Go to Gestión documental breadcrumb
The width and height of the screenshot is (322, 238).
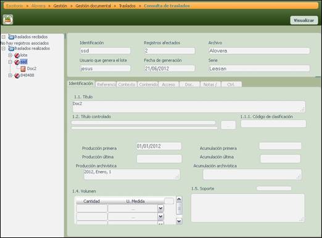[x=93, y=6]
